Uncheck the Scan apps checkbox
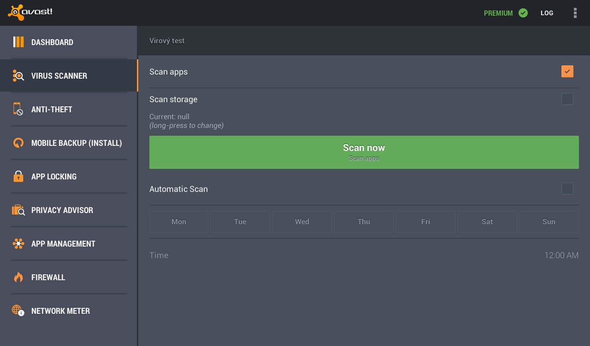The image size is (590, 346). pyautogui.click(x=567, y=71)
